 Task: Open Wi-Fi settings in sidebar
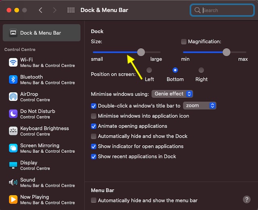pyautogui.click(x=42, y=62)
